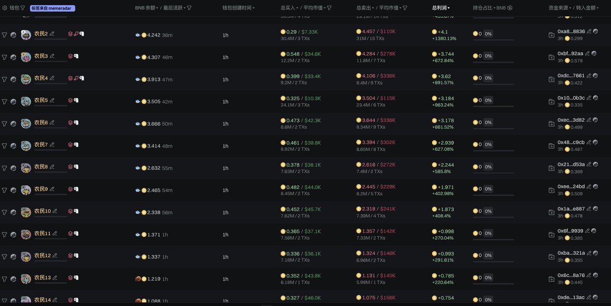Toggle the eye icon beside 1.337 balance
Image resolution: width=611 pixels, height=306 pixels.
pyautogui.click(x=137, y=257)
